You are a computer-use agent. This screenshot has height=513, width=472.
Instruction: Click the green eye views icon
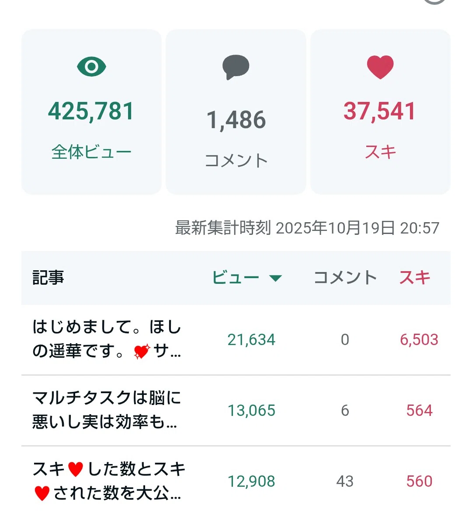pos(91,67)
